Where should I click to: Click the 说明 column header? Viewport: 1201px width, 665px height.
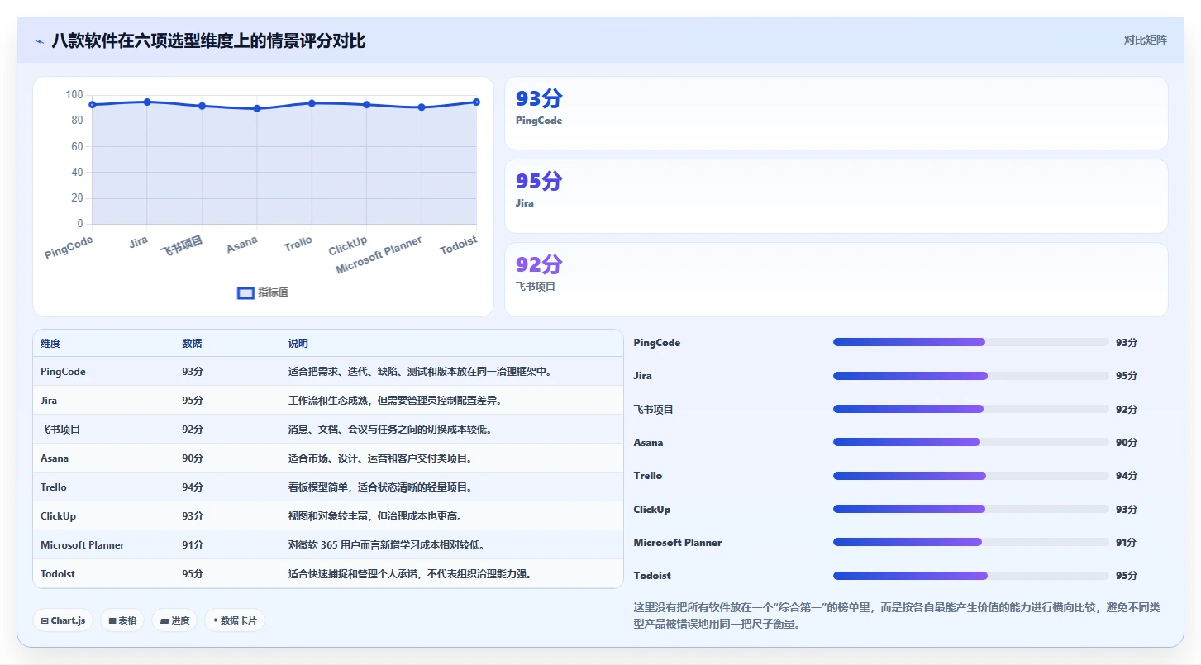298,343
